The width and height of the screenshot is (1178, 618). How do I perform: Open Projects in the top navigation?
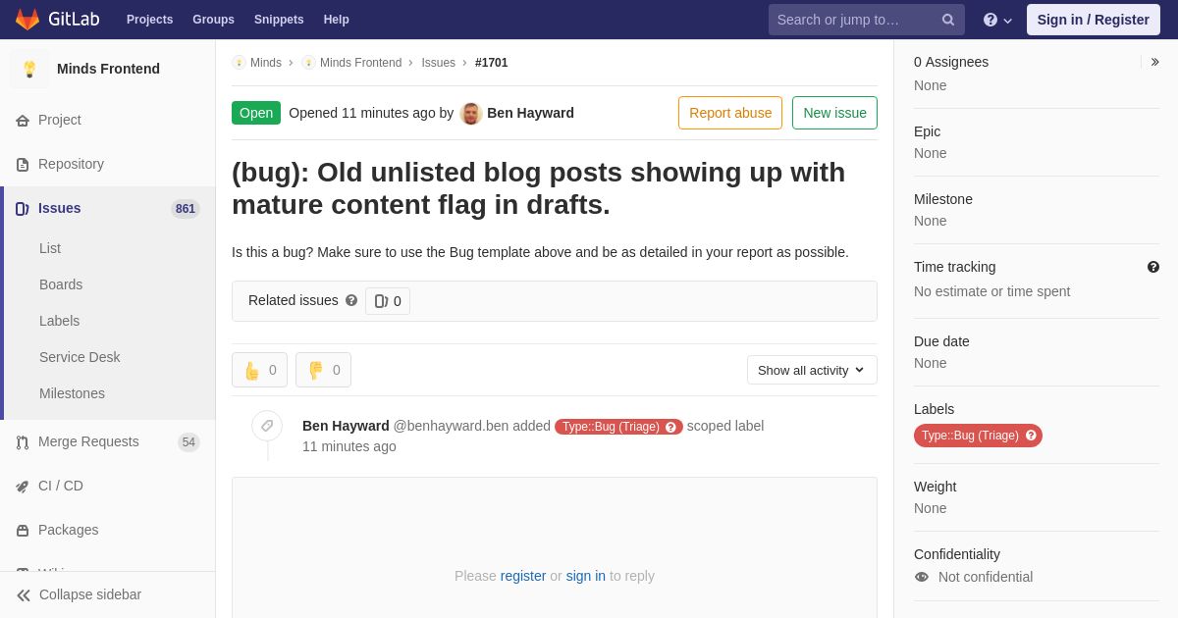click(x=149, y=20)
